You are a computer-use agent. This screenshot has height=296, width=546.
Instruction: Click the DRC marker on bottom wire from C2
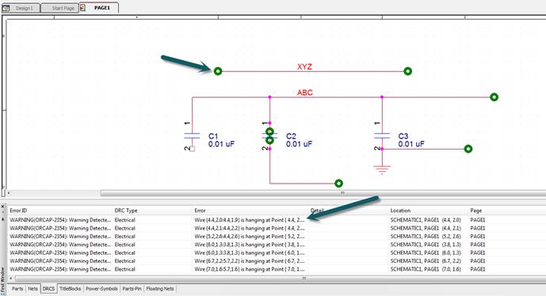click(x=338, y=184)
